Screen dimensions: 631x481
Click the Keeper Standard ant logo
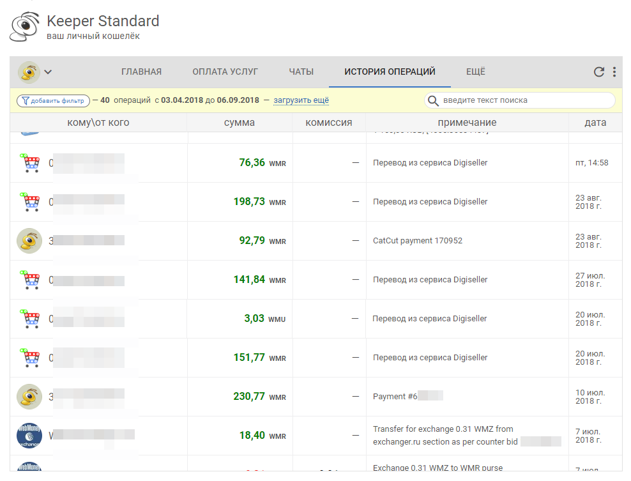pyautogui.click(x=24, y=27)
